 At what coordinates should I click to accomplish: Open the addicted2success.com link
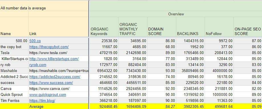[x=55, y=77]
